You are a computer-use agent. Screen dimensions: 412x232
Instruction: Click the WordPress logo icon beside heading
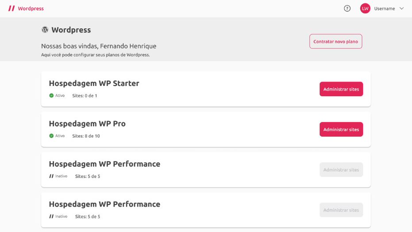pyautogui.click(x=45, y=30)
